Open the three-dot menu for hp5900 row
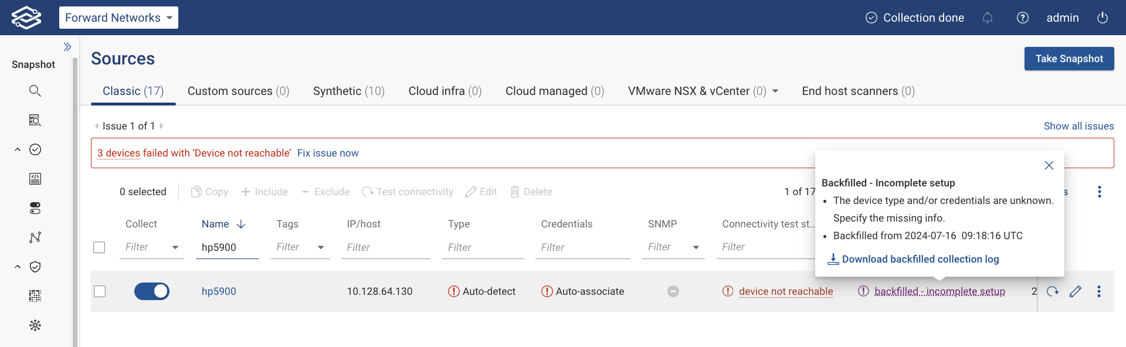 coord(1099,291)
